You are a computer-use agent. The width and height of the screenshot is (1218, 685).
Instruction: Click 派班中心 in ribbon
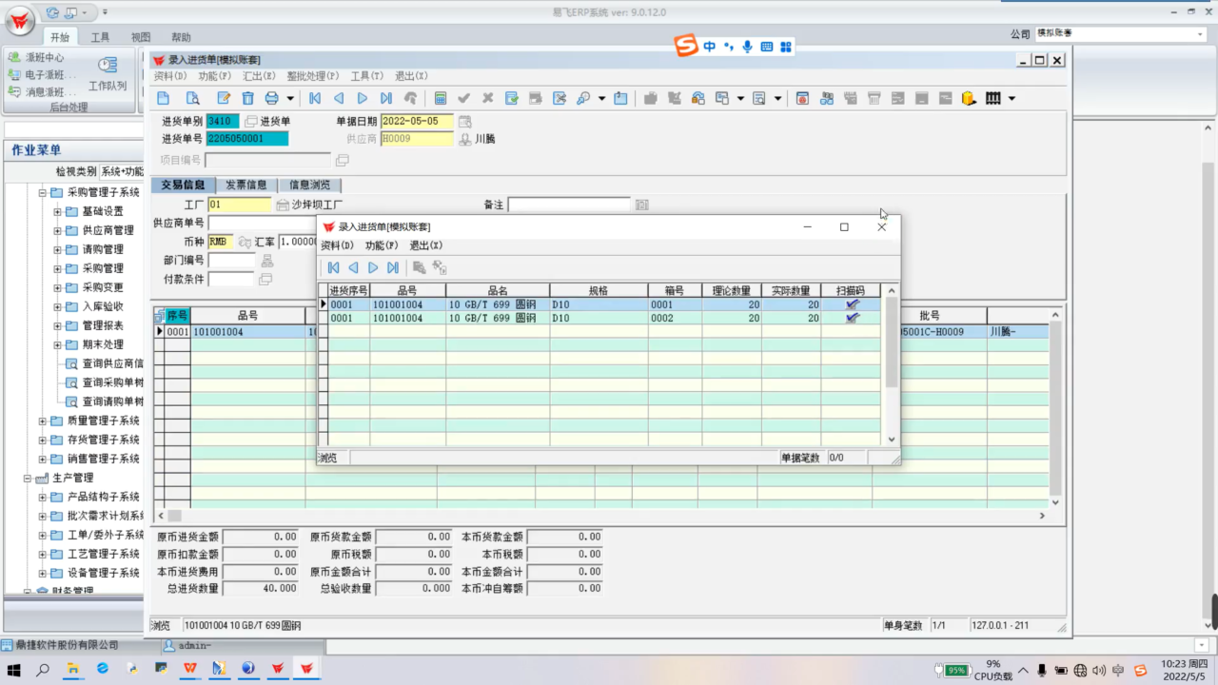[x=37, y=57]
